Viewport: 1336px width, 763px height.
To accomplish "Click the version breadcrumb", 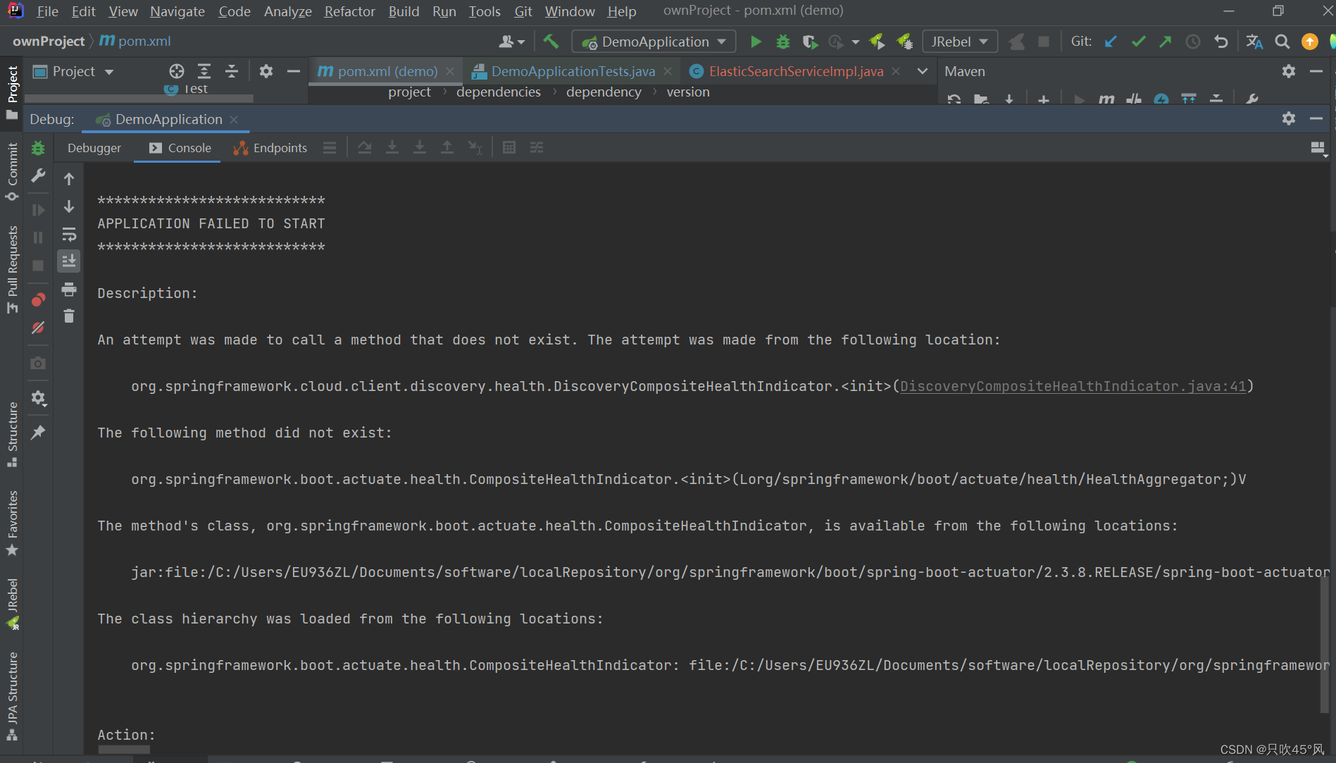I will 688,92.
